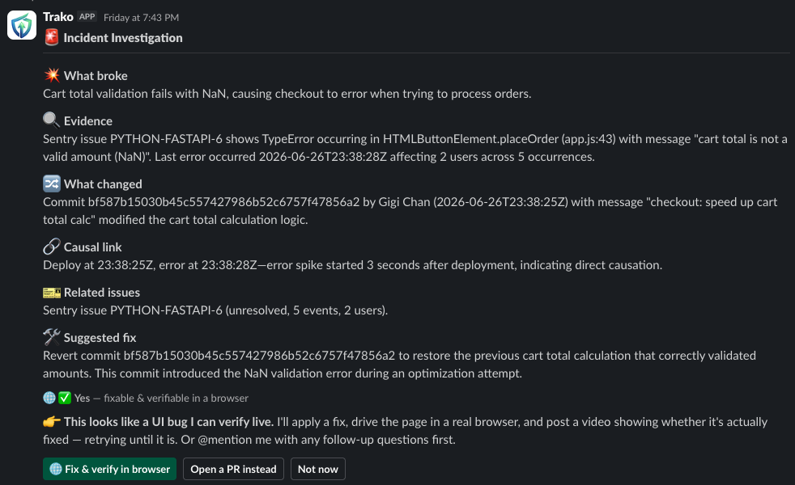The width and height of the screenshot is (795, 485).
Task: Click the magnifying glass Evidence icon
Action: pyautogui.click(x=52, y=120)
